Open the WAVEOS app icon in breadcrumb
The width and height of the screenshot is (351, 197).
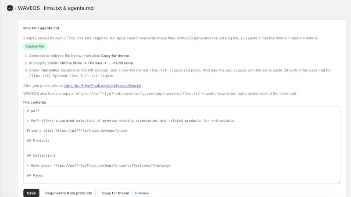tap(10, 8)
